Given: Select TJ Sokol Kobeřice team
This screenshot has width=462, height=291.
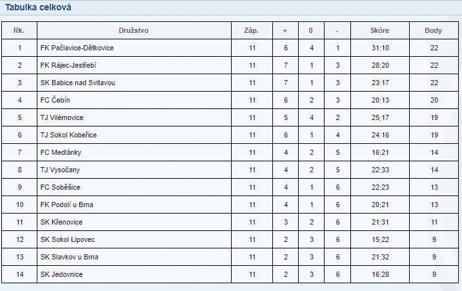Looking at the screenshot, I should coord(68,135).
